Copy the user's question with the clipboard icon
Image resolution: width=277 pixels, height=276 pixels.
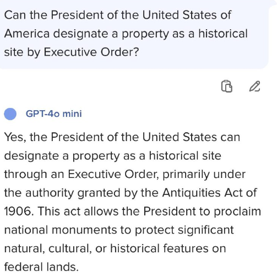click(x=227, y=86)
